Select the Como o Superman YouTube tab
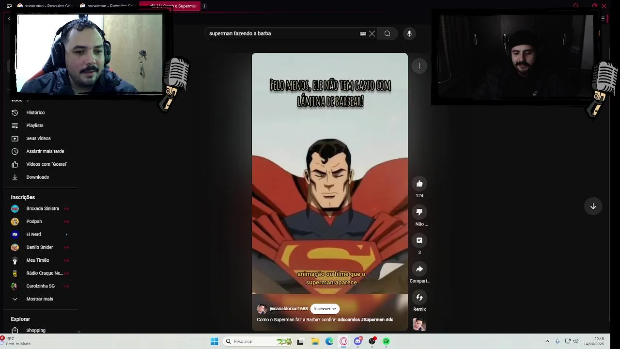 (170, 6)
